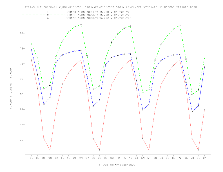Click y-axis tick value 60
The width and height of the screenshot is (223, 172).
point(21,140)
